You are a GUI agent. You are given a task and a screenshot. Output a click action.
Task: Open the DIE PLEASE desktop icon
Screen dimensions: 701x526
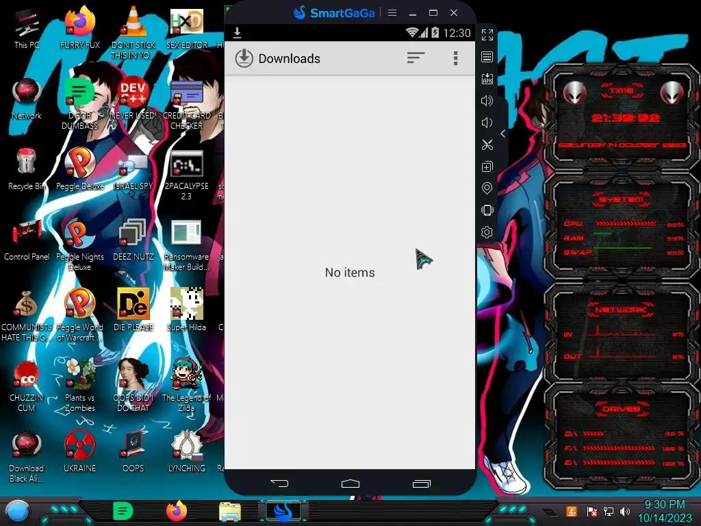coord(133,303)
